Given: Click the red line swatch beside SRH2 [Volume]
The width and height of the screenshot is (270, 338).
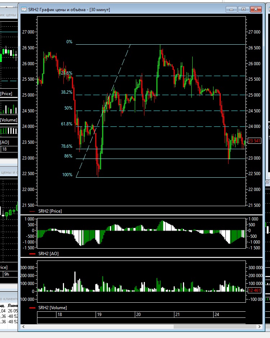Looking at the screenshot, I should pos(32,308).
